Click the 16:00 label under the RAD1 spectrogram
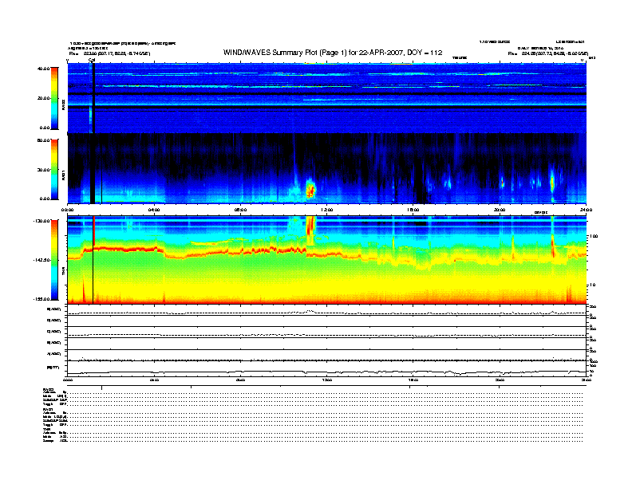Image resolution: width=632 pixels, height=488 pixels. coord(413,210)
